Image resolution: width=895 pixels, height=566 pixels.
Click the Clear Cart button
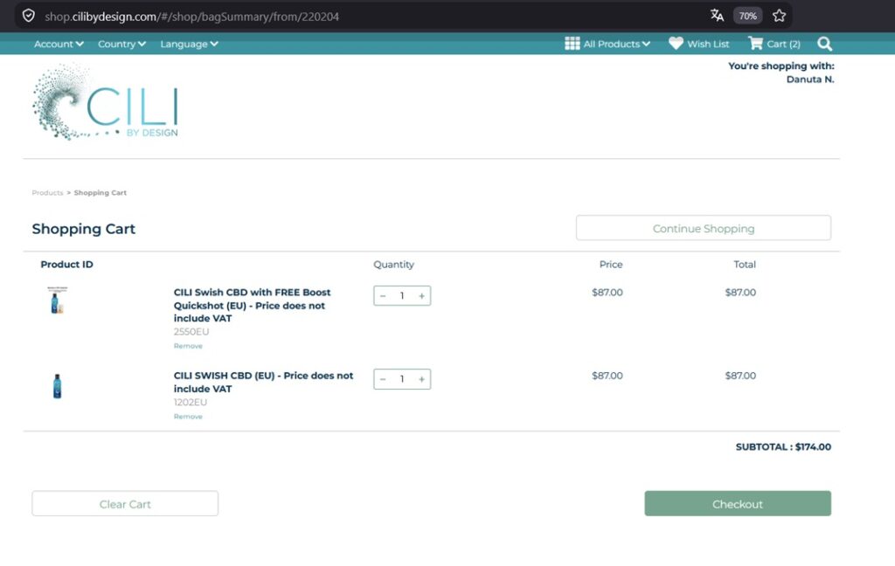[x=125, y=504]
